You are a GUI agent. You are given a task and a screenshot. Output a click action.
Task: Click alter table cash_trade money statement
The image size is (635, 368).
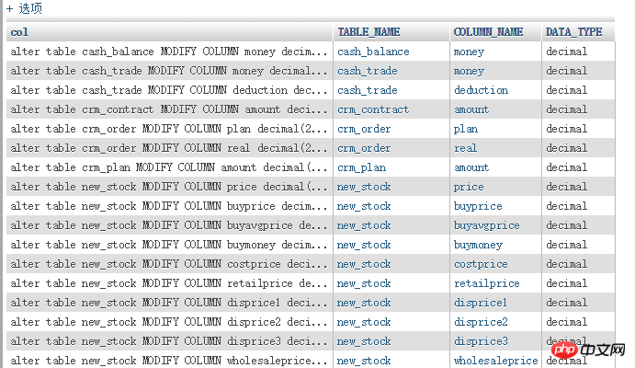tap(169, 71)
